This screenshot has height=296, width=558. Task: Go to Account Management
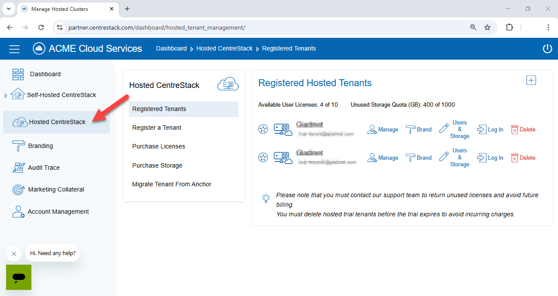(x=58, y=212)
